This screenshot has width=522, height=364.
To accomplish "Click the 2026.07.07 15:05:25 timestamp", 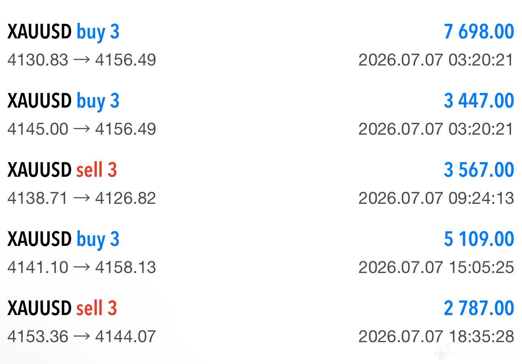I will (436, 267).
